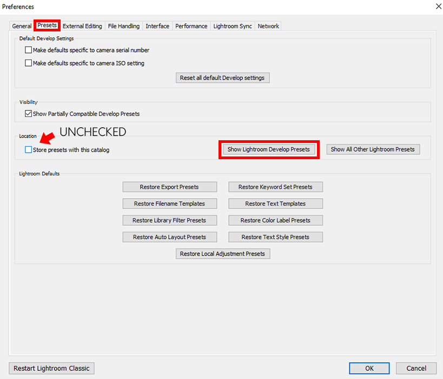
Task: Switch to the Lightroom Sync tab
Action: pyautogui.click(x=233, y=26)
